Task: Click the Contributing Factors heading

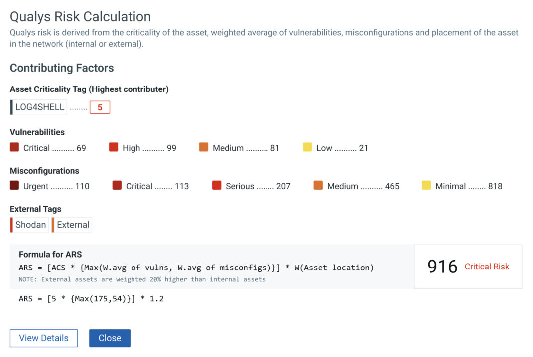Action: coord(61,68)
